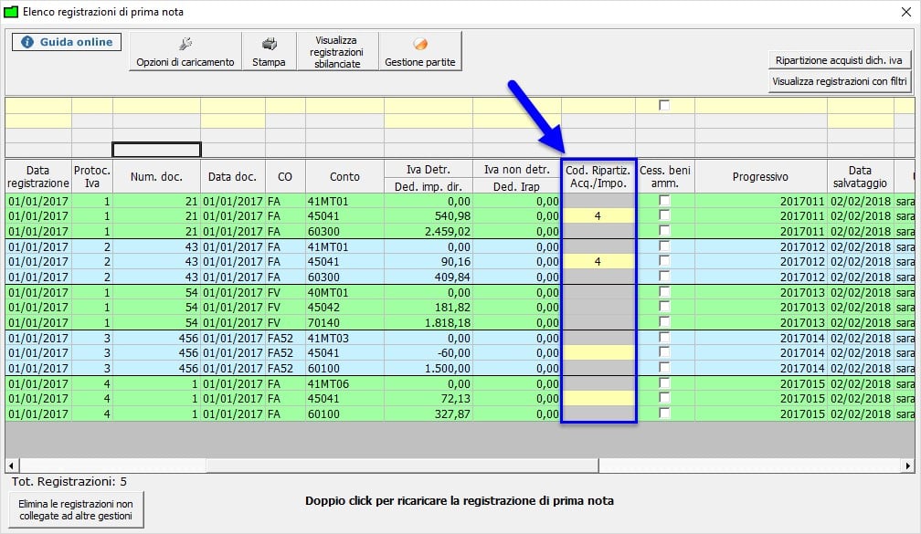This screenshot has width=921, height=534.
Task: Click Cod. Ripartiz. cell 4 in row 90,16
Action: (x=598, y=262)
